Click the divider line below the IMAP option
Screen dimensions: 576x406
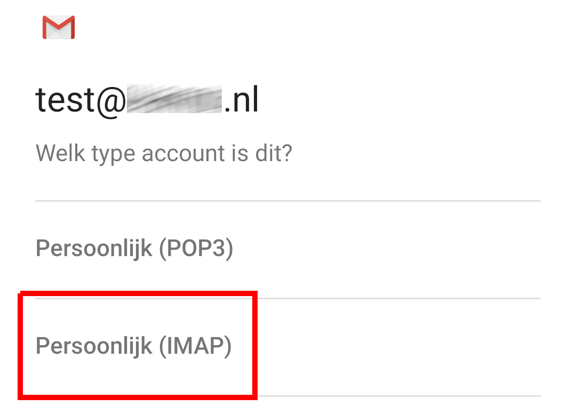click(x=395, y=396)
